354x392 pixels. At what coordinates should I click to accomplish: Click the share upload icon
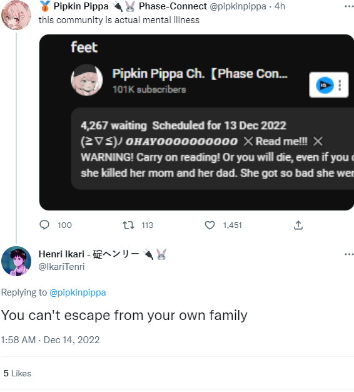tap(298, 225)
